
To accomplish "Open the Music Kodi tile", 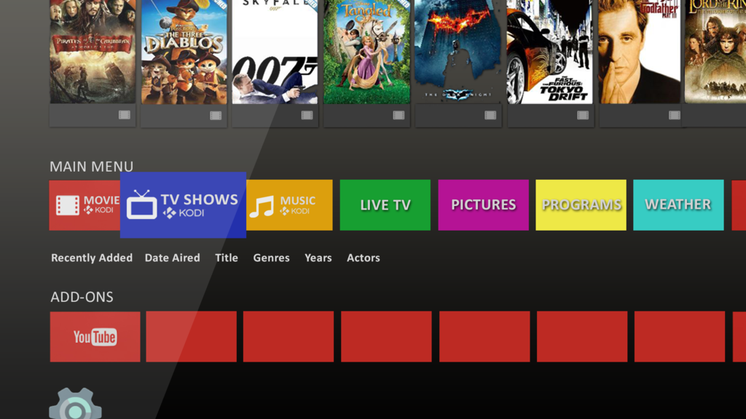I will point(289,205).
